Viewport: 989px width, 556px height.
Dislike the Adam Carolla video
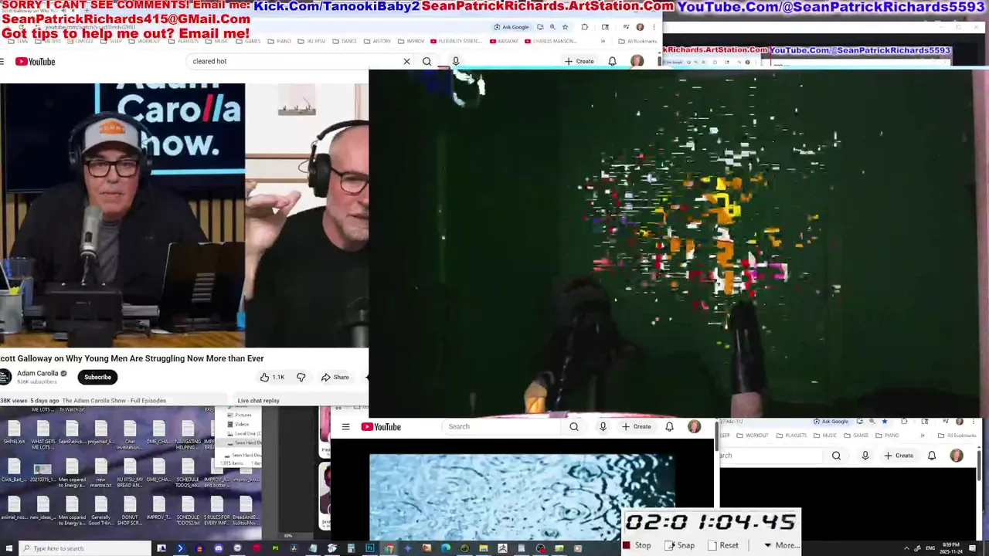[301, 377]
